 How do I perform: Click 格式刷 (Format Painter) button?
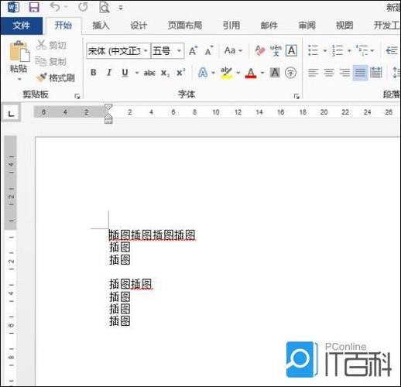(x=56, y=77)
